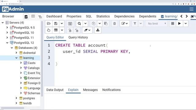Stop the running query
This screenshot has height=110, width=196.
coord(173,24)
